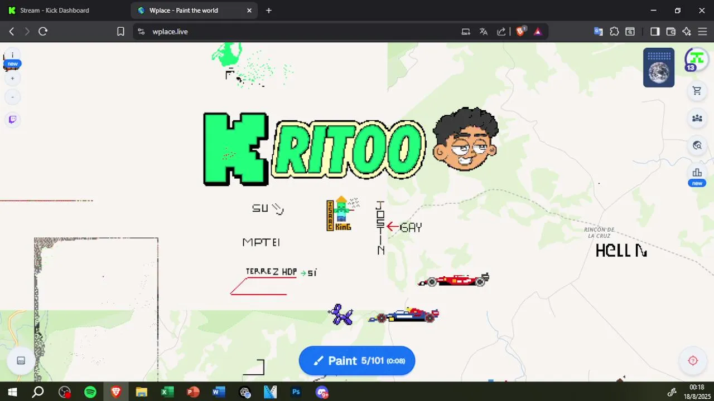The width and height of the screenshot is (714, 401).
Task: Open the store shopping cart button
Action: point(697,91)
